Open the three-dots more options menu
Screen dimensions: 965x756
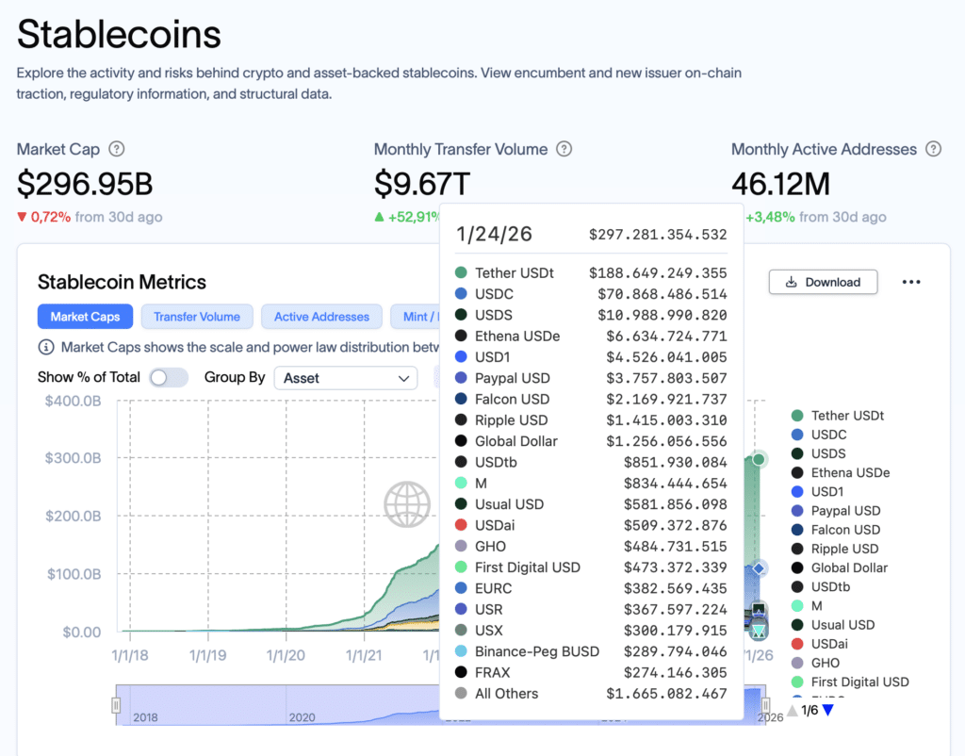click(911, 282)
